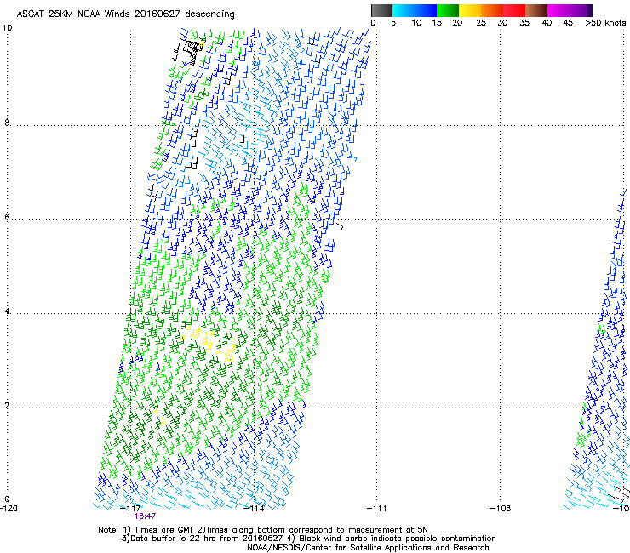
Task: Click the longitude "-117" axis label
Action: click(x=130, y=509)
